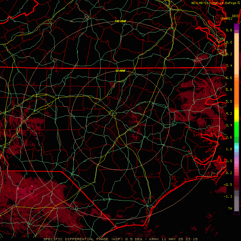Click the 4.2 scale value
The width and height of the screenshot is (241, 241).
(x=229, y=114)
